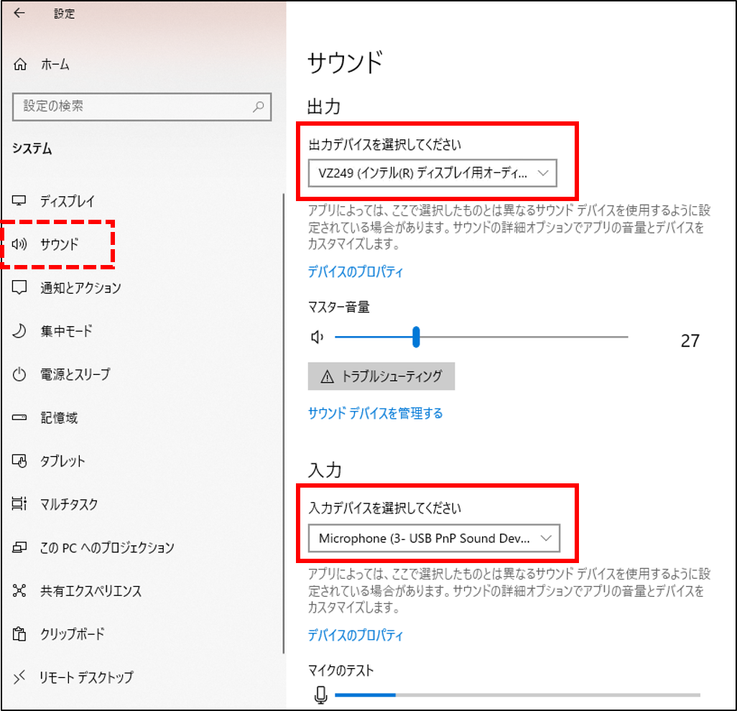Select the ディスプレイ icon in the sidebar
The image size is (737, 711).
click(x=24, y=201)
